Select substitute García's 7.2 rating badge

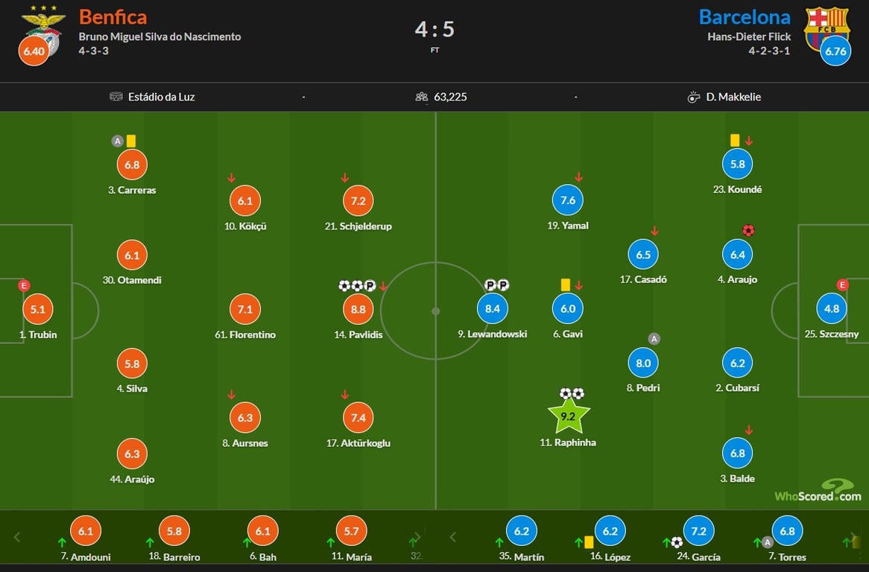(699, 531)
